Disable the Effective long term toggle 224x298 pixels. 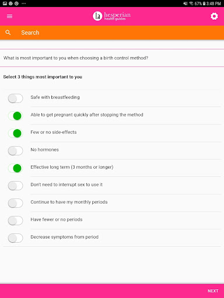point(15,168)
